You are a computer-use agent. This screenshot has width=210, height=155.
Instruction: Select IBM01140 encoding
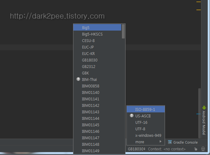click(97, 92)
